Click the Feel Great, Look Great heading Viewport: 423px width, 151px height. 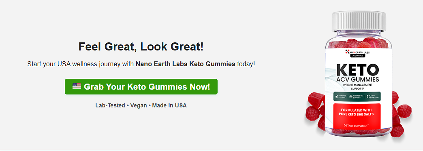[x=141, y=47]
